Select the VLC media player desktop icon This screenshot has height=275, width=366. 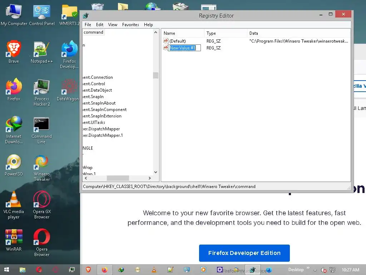point(14,205)
